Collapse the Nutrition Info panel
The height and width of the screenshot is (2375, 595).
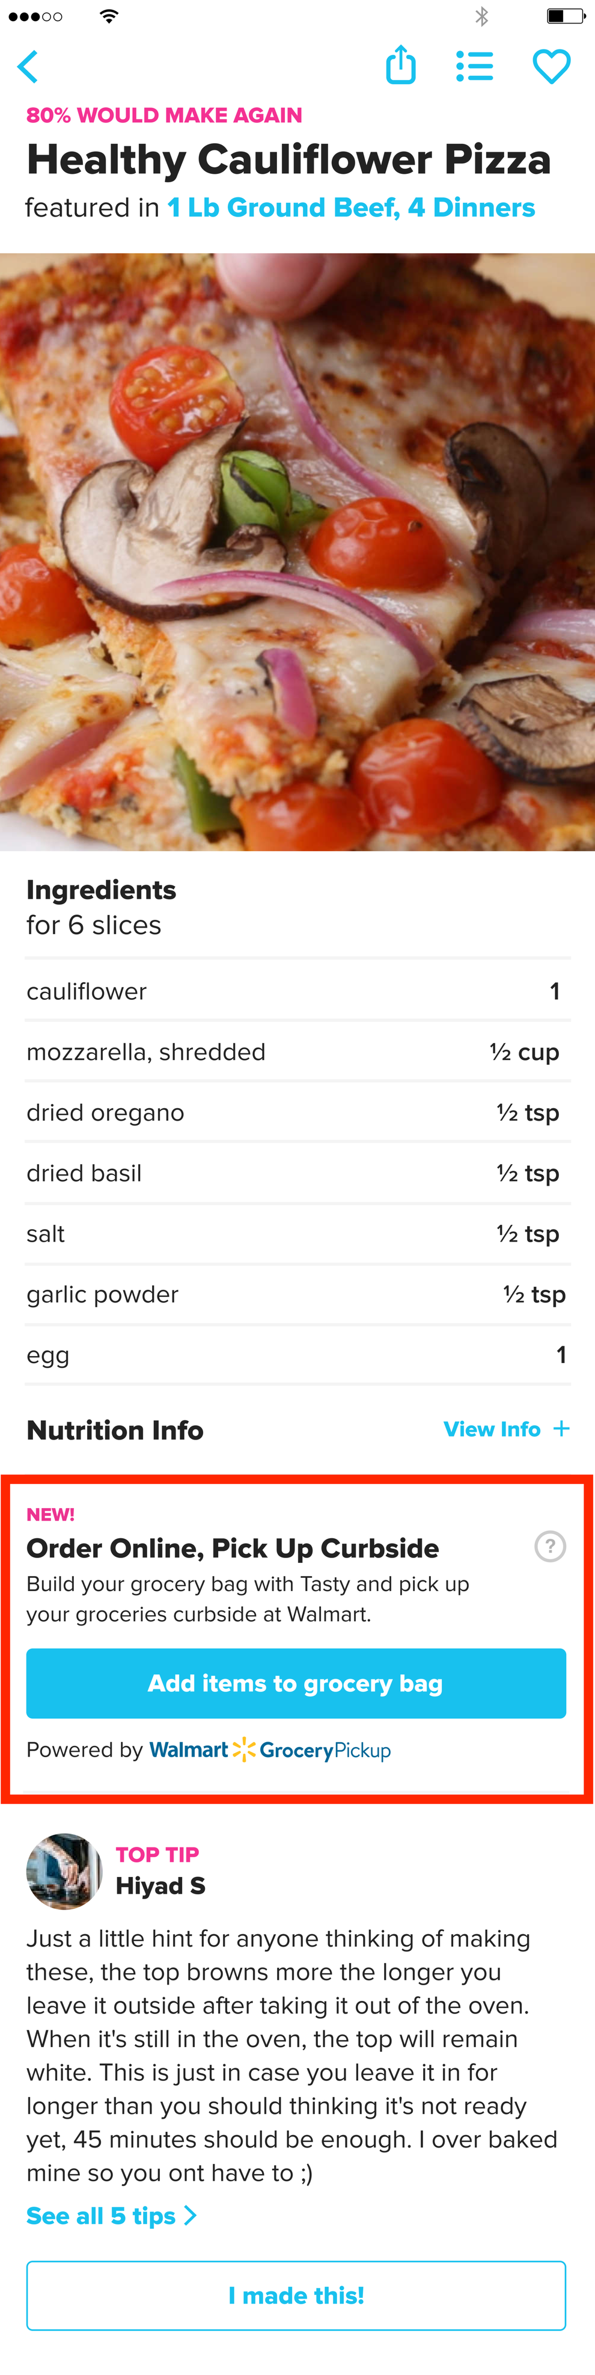point(507,1429)
